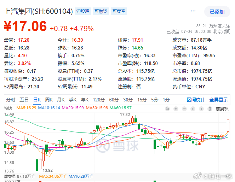Open the three-dot more options menu
Viewport: 235px width, 182px height.
pos(193,11)
